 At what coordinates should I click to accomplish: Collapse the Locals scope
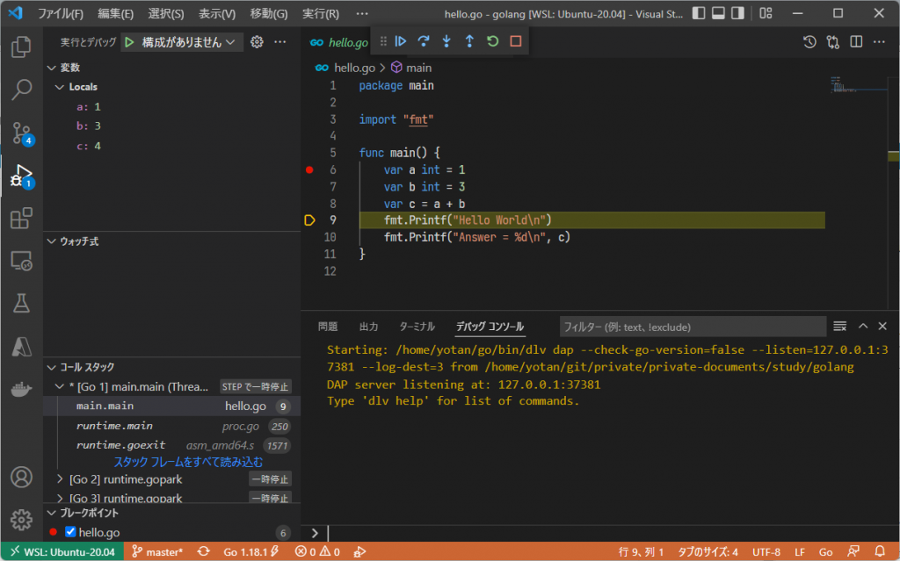[x=60, y=87]
